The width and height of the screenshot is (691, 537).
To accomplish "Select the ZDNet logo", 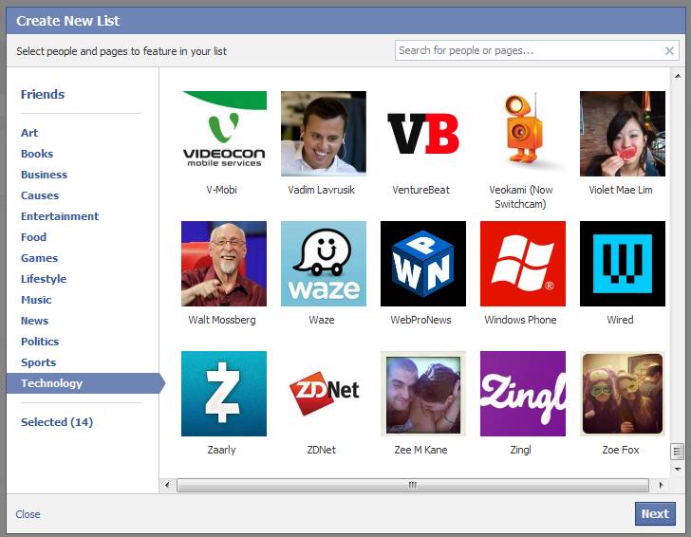I will pyautogui.click(x=324, y=394).
